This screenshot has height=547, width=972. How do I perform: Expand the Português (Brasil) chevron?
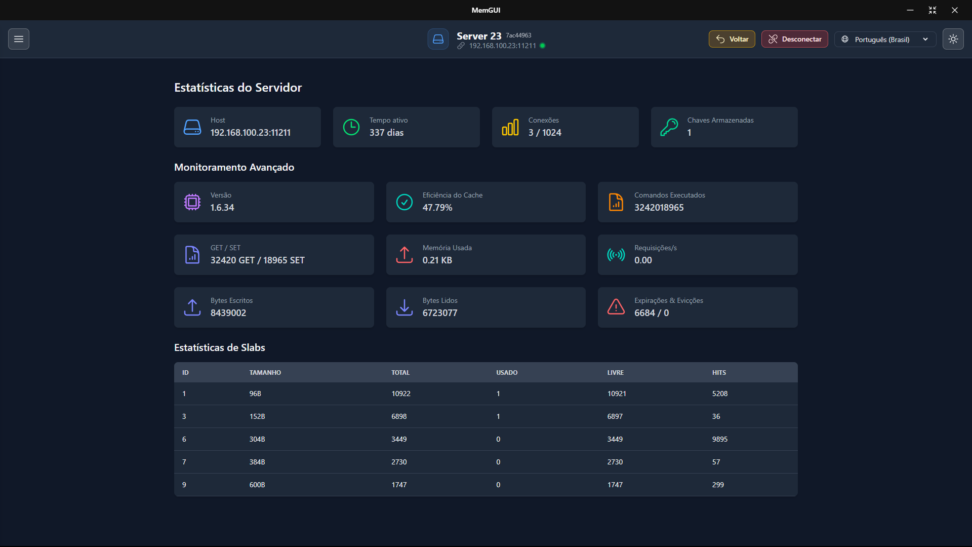tap(926, 39)
